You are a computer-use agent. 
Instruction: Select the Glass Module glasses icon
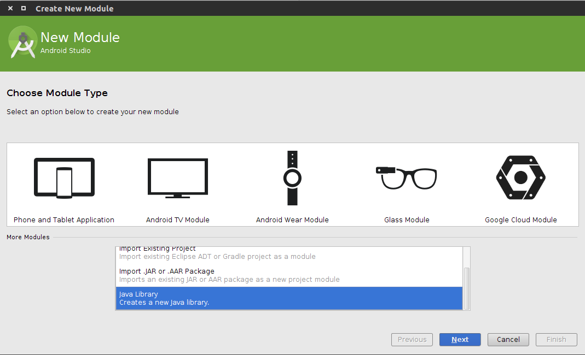click(x=406, y=178)
